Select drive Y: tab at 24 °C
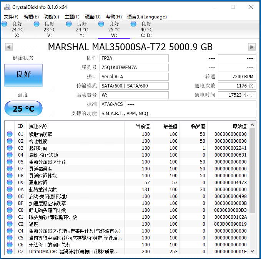 point(82,30)
